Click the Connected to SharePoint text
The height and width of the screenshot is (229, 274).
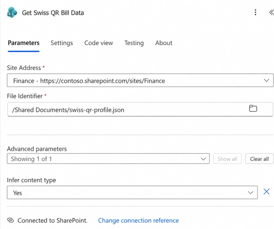53,220
